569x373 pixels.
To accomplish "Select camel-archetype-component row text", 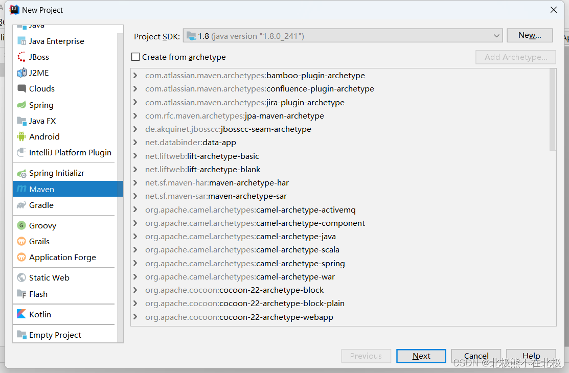I will click(255, 223).
